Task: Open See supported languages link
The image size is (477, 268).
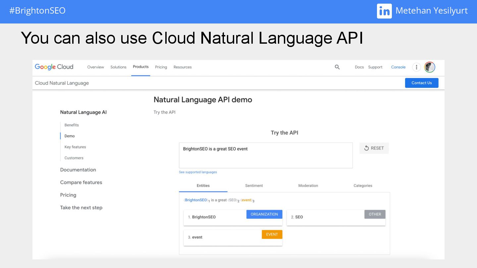Action: [x=198, y=172]
